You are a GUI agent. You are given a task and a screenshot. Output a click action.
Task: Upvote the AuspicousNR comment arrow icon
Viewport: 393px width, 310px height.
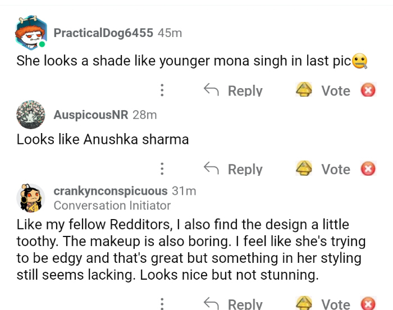pos(304,168)
